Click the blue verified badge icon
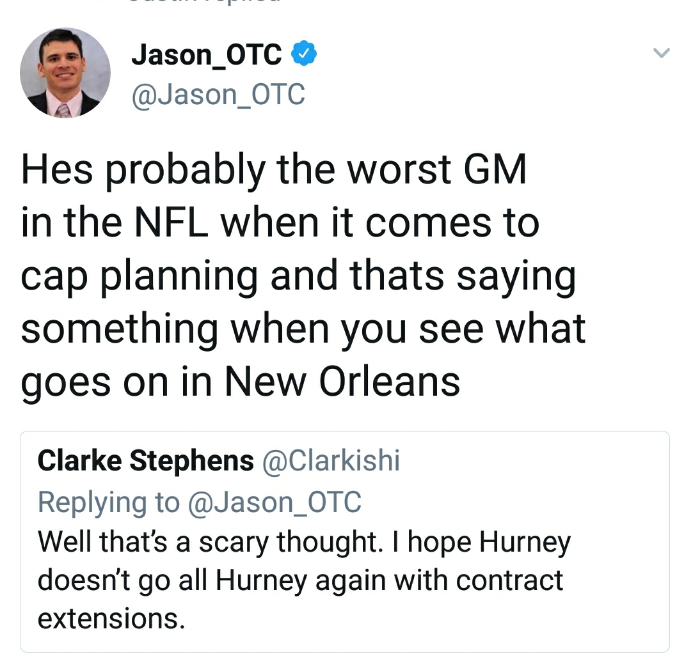The image size is (677, 668). tap(304, 53)
